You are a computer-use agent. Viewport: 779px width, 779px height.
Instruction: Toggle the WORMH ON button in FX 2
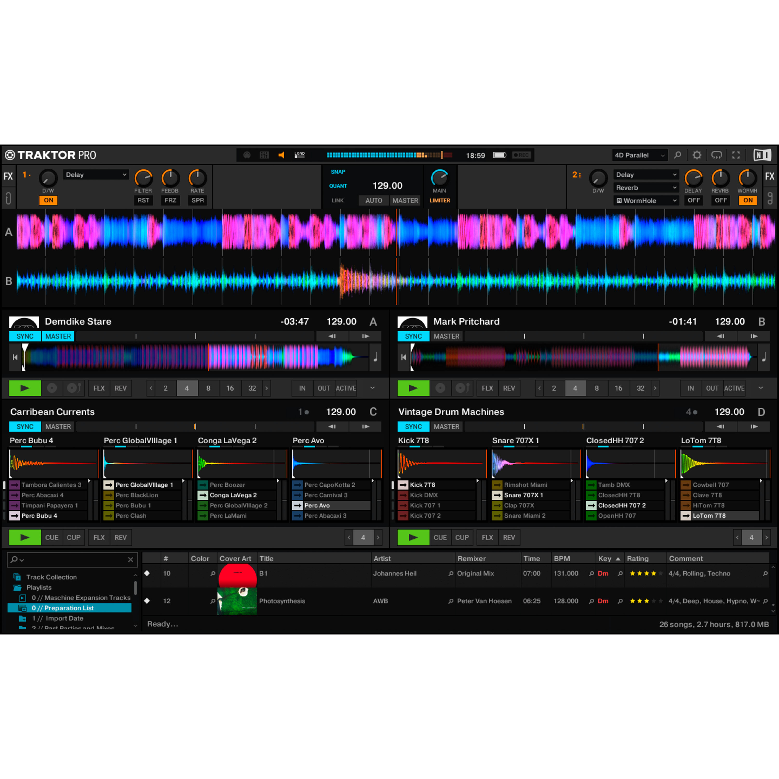tap(748, 200)
